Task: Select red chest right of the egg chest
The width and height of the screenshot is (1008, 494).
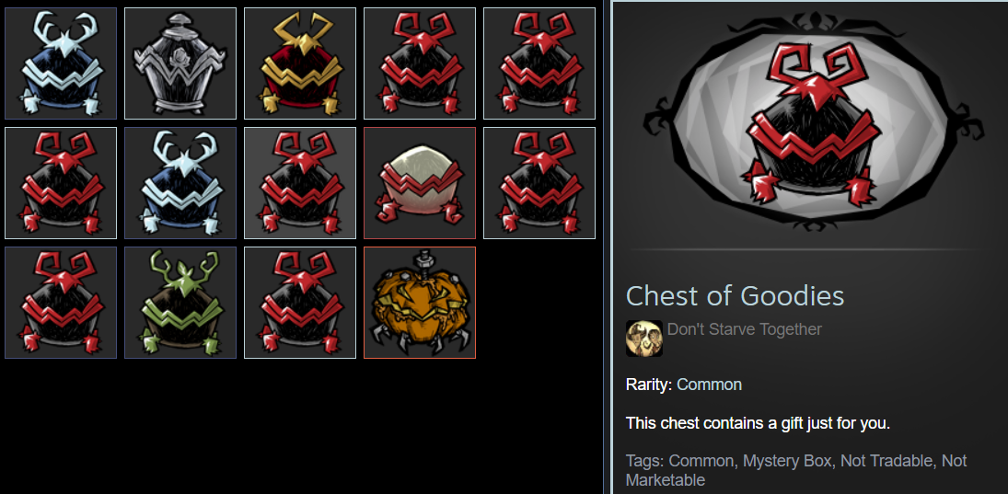Action: pyautogui.click(x=539, y=183)
